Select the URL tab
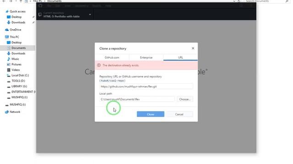This screenshot has width=293, height=164. tap(180, 57)
